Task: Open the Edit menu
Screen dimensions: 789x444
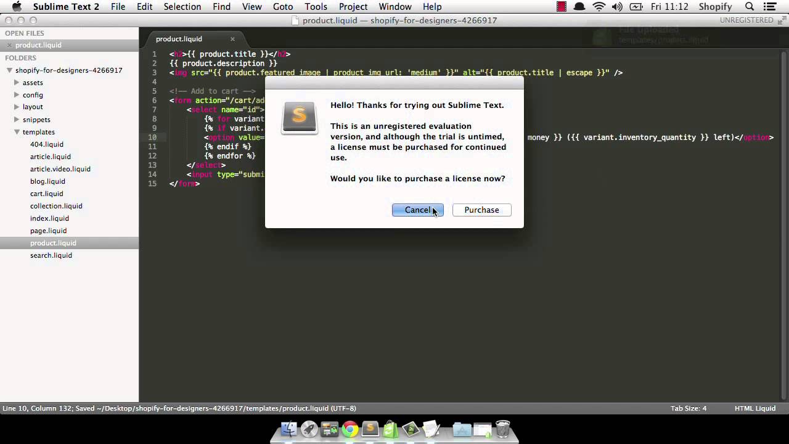Action: click(145, 7)
